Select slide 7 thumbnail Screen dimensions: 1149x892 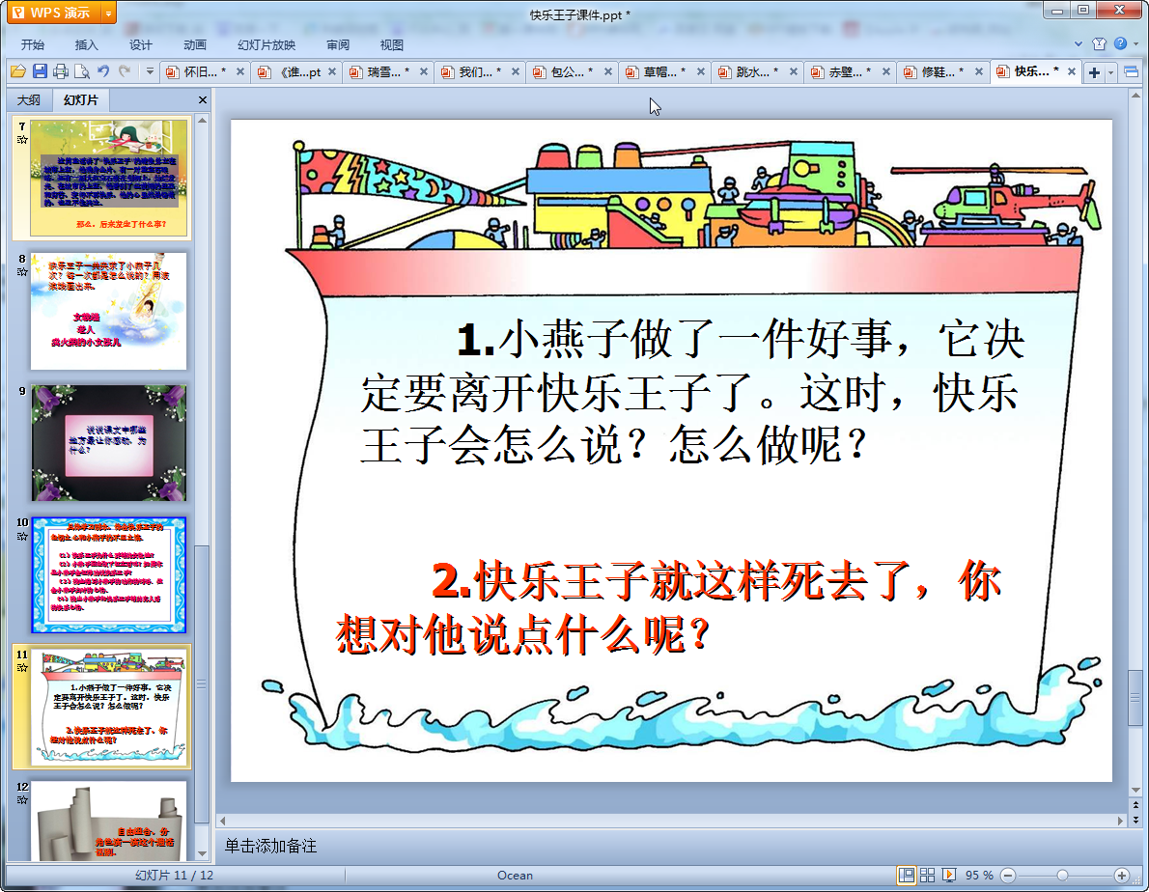[108, 178]
